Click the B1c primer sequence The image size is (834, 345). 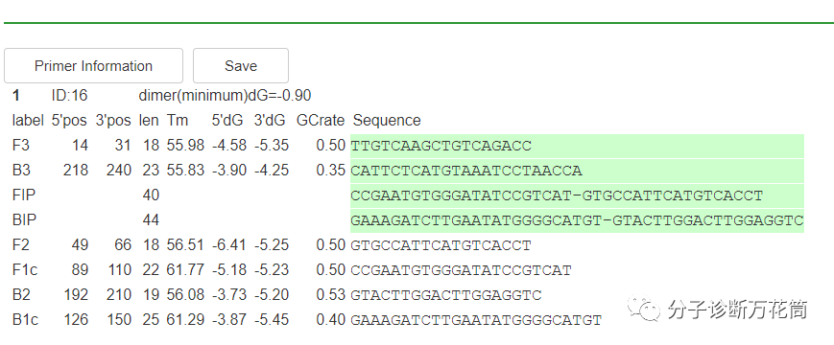tap(476, 320)
